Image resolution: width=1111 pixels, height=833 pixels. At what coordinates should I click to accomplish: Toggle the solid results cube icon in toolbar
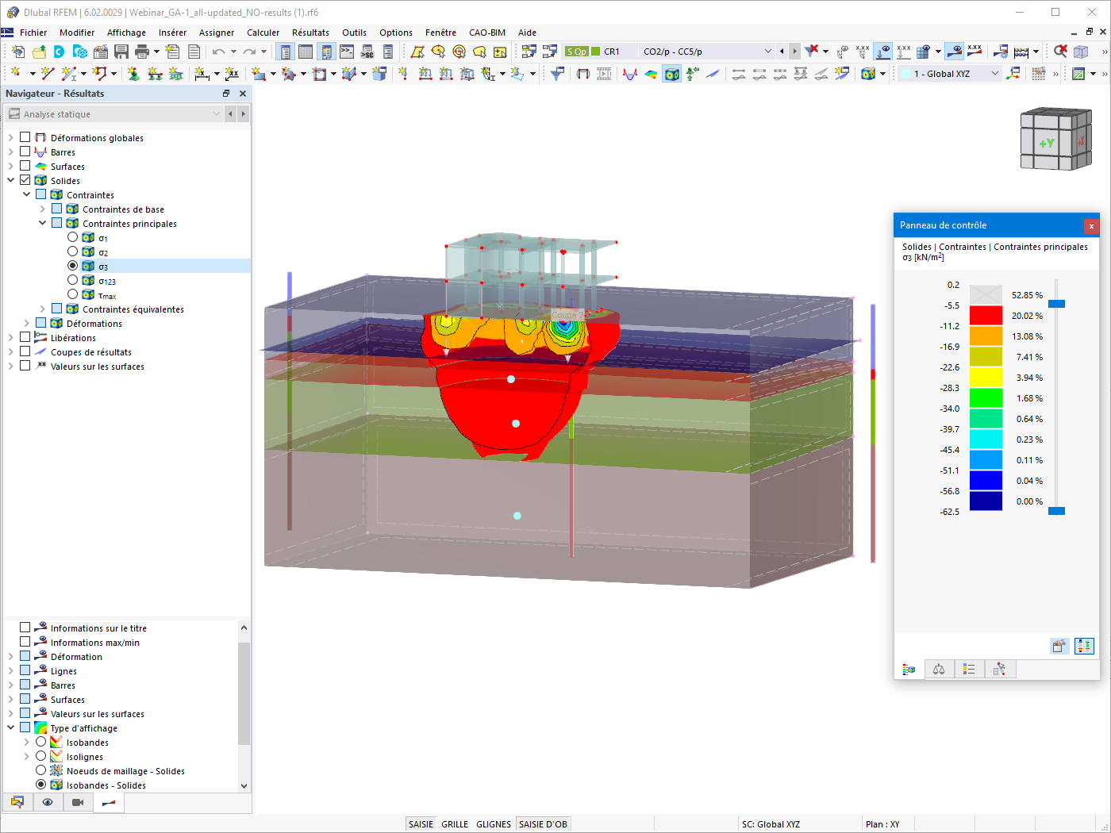[672, 74]
